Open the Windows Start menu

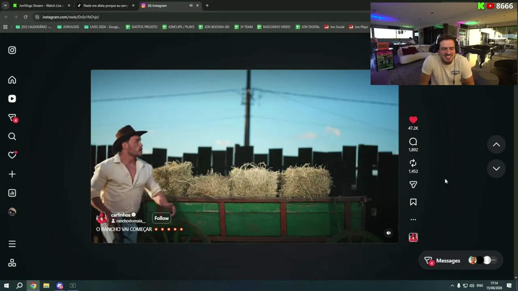click(6, 286)
